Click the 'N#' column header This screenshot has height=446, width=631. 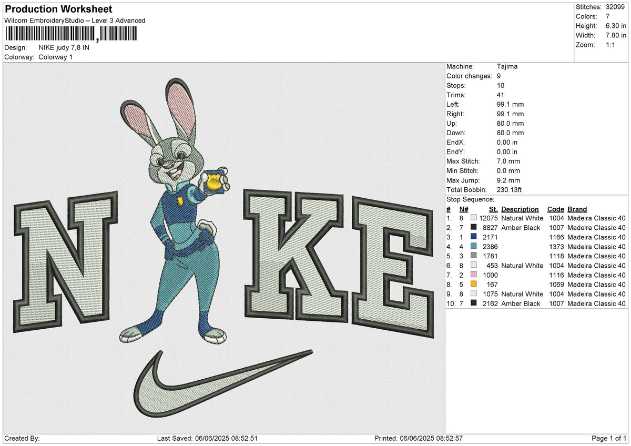point(463,209)
